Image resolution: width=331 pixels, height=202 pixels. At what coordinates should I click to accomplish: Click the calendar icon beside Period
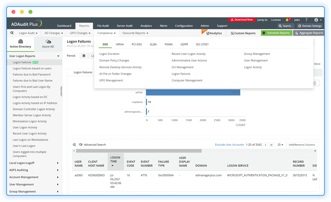[x=84, y=56]
